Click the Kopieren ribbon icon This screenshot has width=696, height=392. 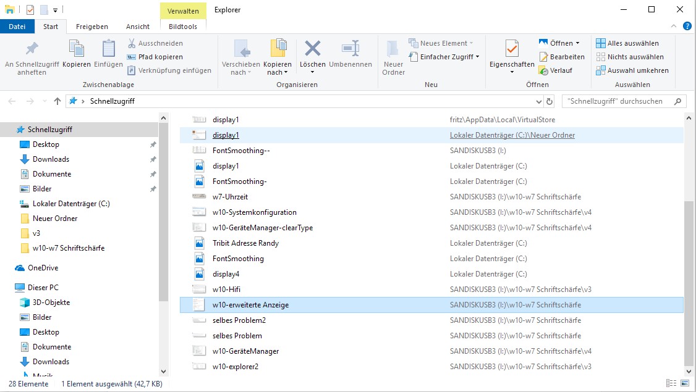[x=77, y=49]
